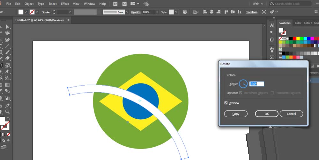Select the Column Graph tool

tap(8, 98)
